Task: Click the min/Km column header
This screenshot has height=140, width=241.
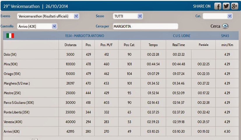Action: [x=227, y=45]
